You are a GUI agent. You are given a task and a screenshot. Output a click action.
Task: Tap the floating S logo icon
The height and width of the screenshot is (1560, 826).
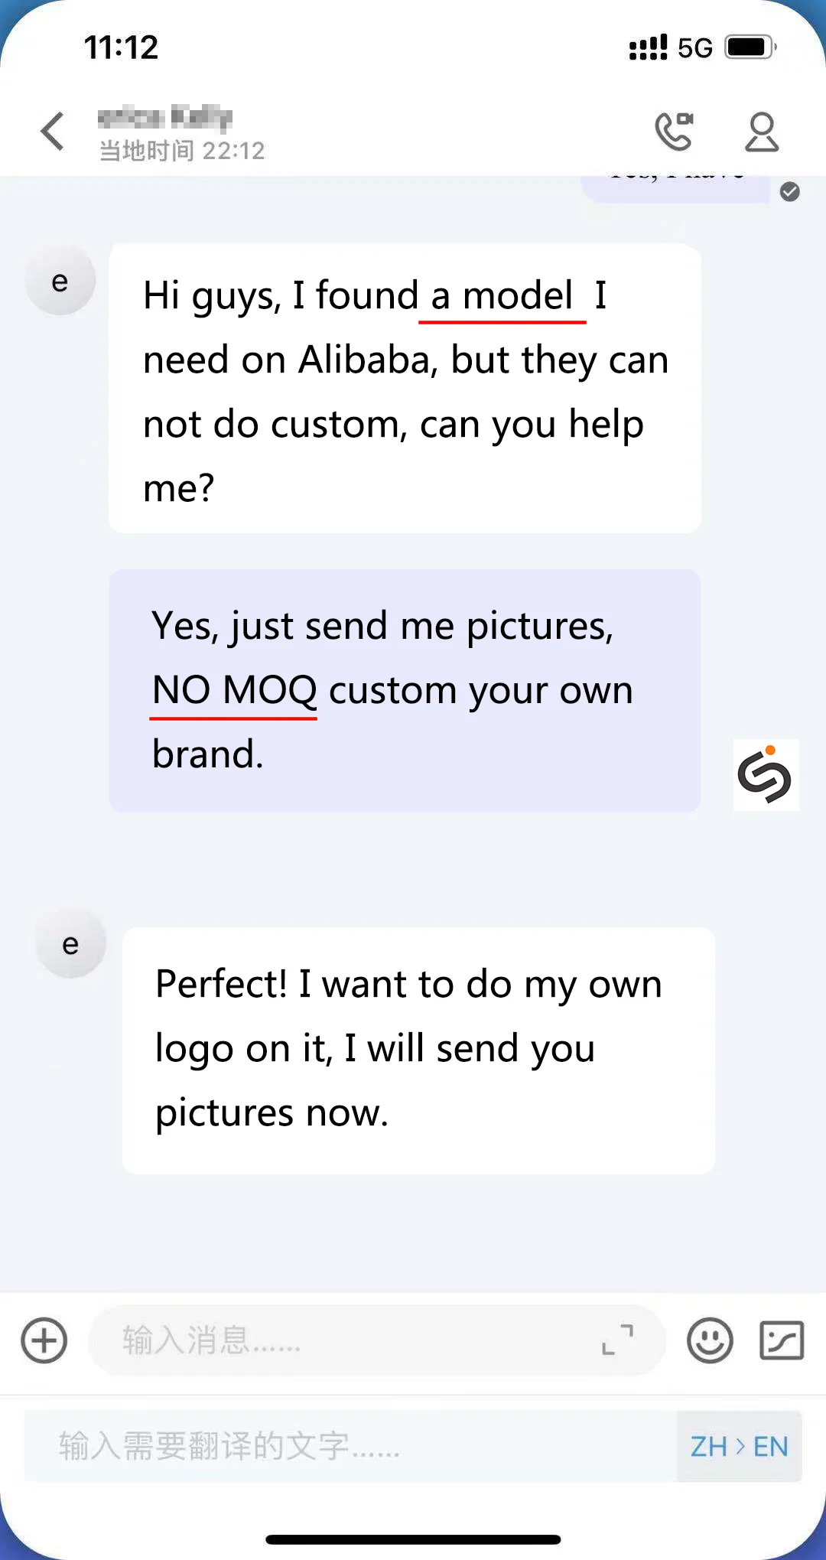(766, 774)
